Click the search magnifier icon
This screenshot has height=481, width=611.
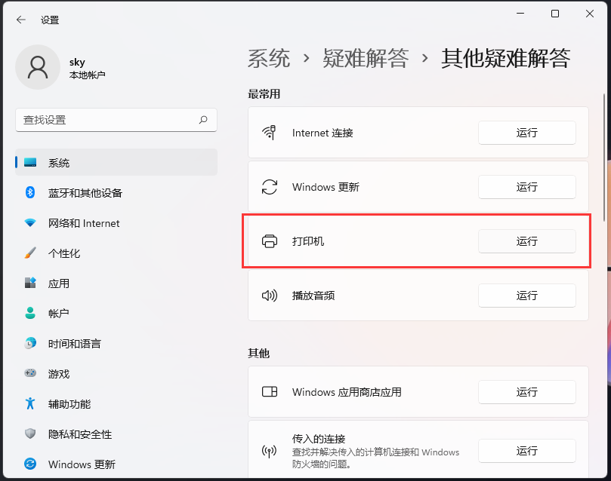203,120
